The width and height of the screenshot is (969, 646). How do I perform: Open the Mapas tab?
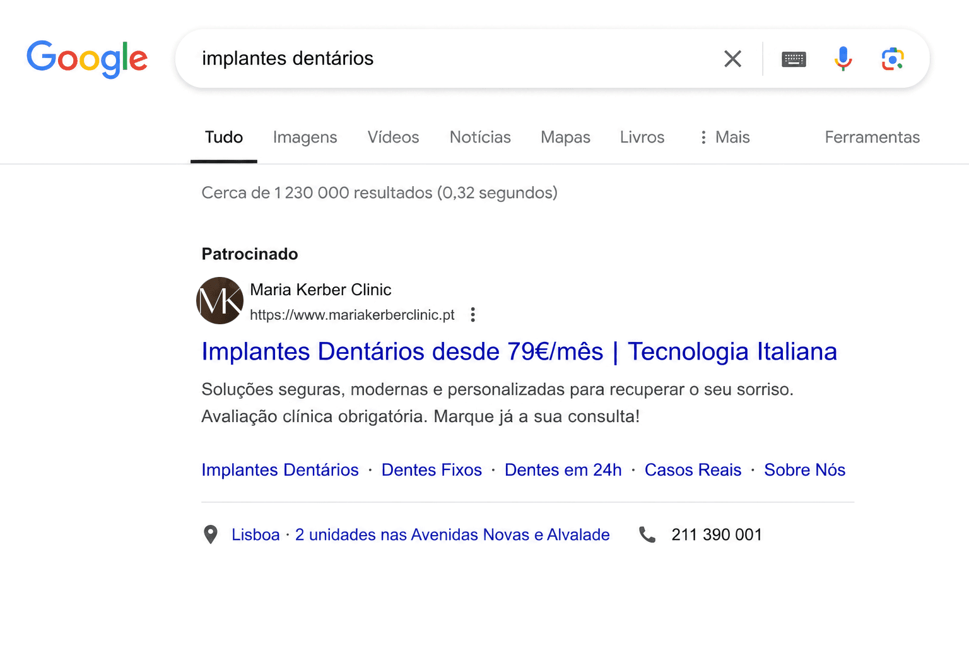tap(565, 137)
